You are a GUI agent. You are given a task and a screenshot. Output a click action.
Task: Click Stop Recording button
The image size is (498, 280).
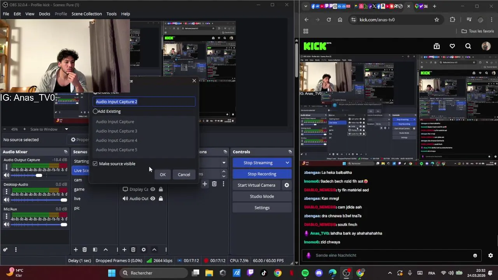262,174
